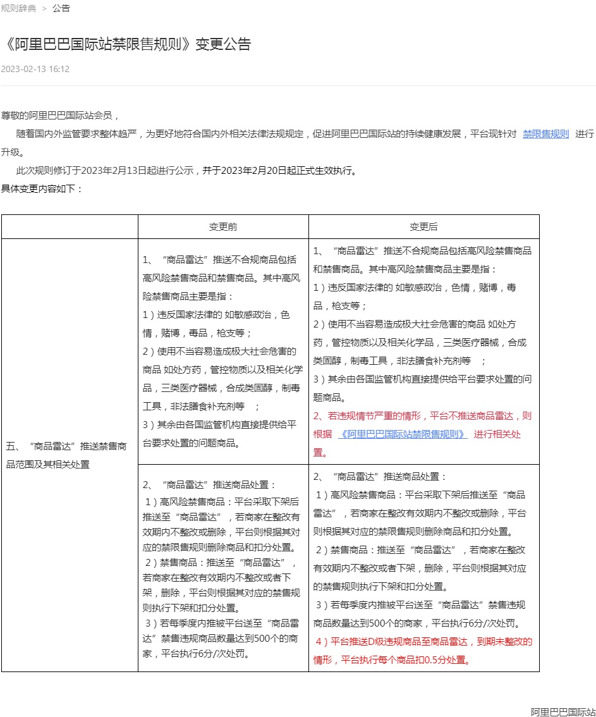Viewport: 596px width, 717px height.
Task: Click the red text 2、若违规情节严重的情形
Action: click(x=422, y=434)
